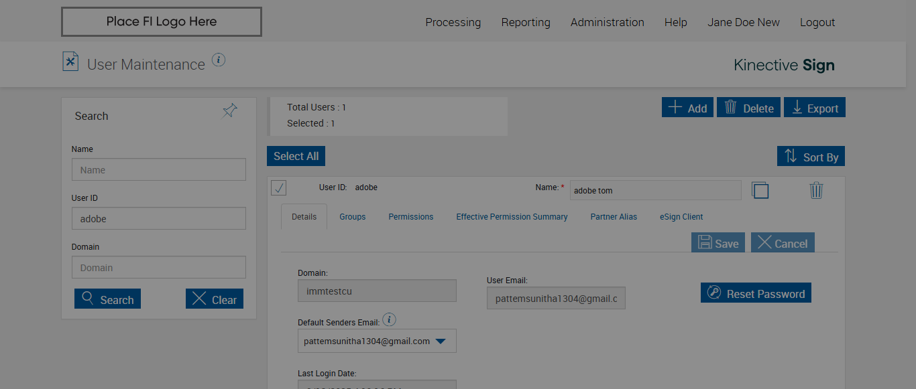916x389 pixels.
Task: Click the Logout link
Action: point(817,22)
